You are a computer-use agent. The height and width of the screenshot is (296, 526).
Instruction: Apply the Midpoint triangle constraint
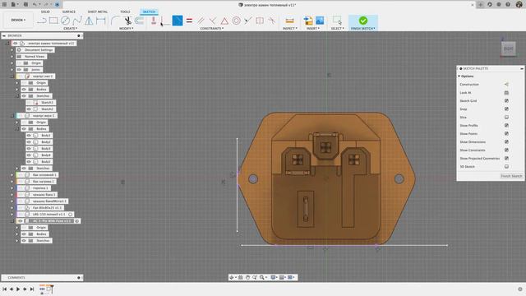pos(224,21)
